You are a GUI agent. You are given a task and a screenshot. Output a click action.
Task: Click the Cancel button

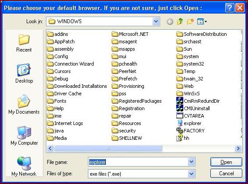[226, 174]
